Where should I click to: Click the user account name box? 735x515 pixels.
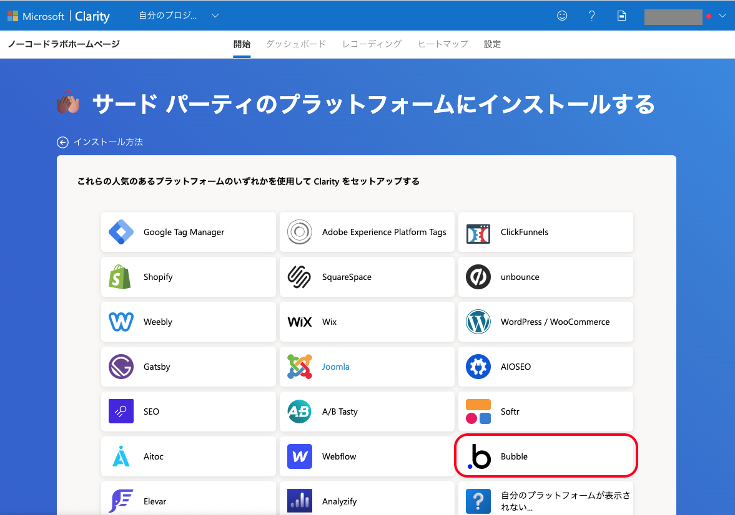pyautogui.click(x=673, y=16)
